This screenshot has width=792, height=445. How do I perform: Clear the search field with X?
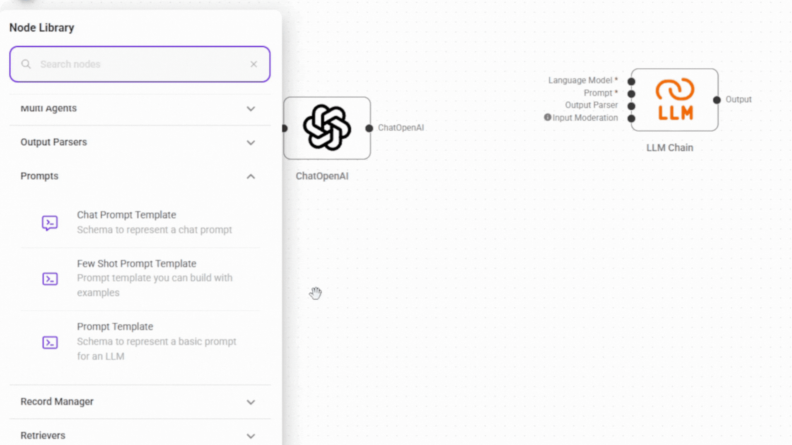pos(254,64)
